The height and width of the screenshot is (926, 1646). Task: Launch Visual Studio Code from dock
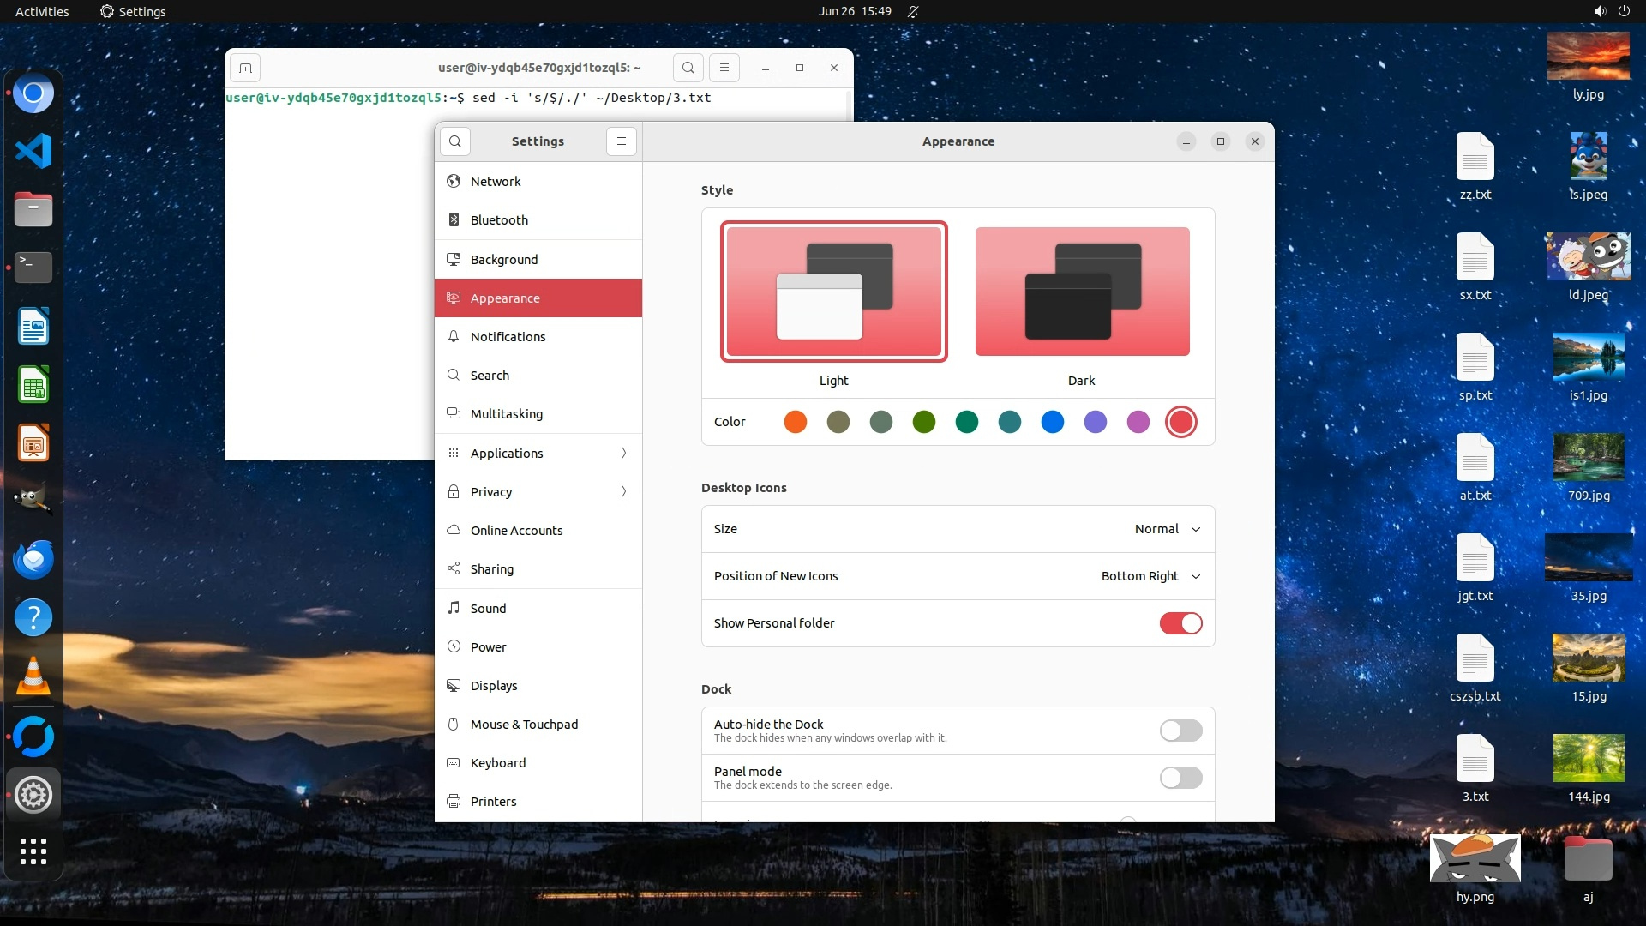tap(33, 152)
